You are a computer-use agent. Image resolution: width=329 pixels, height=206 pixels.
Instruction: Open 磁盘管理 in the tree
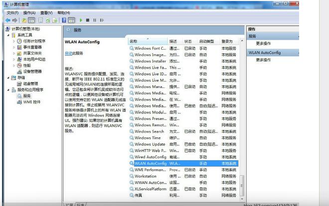(30, 84)
